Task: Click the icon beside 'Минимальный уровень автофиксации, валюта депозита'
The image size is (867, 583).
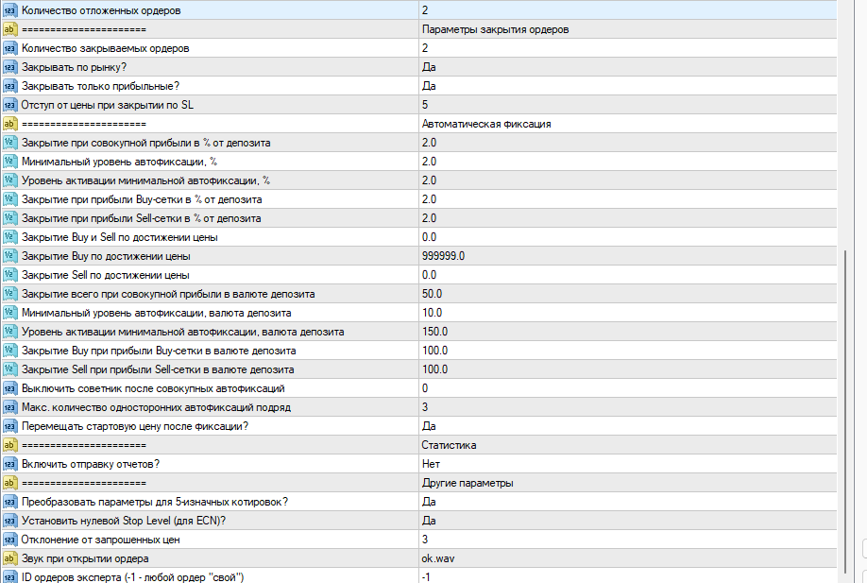Action: [10, 313]
